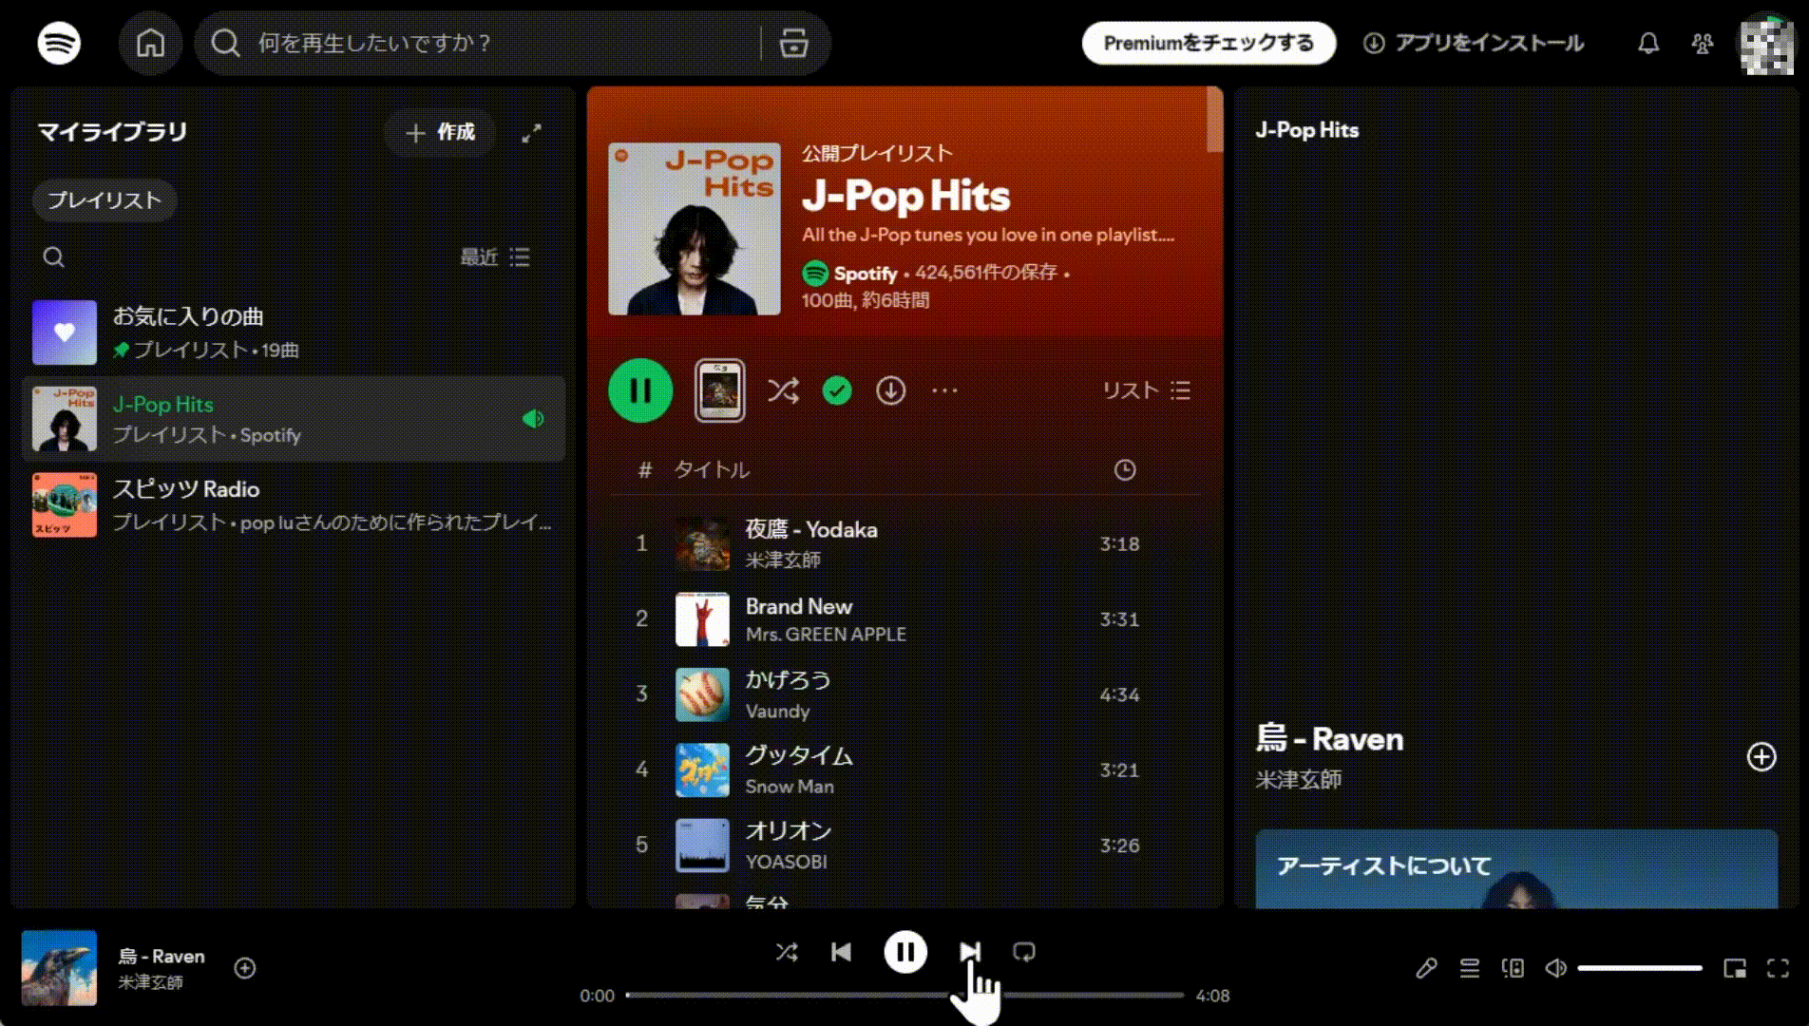Image resolution: width=1809 pixels, height=1026 pixels.
Task: Open notifications bell
Action: (1648, 43)
